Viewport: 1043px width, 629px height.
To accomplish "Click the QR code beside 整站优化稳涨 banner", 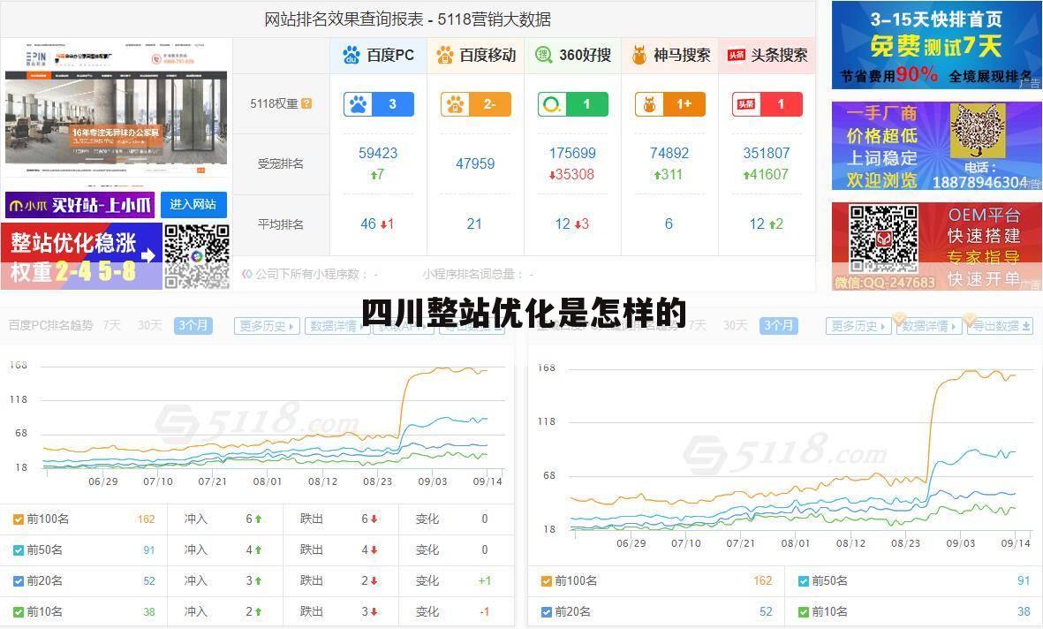I will [196, 256].
